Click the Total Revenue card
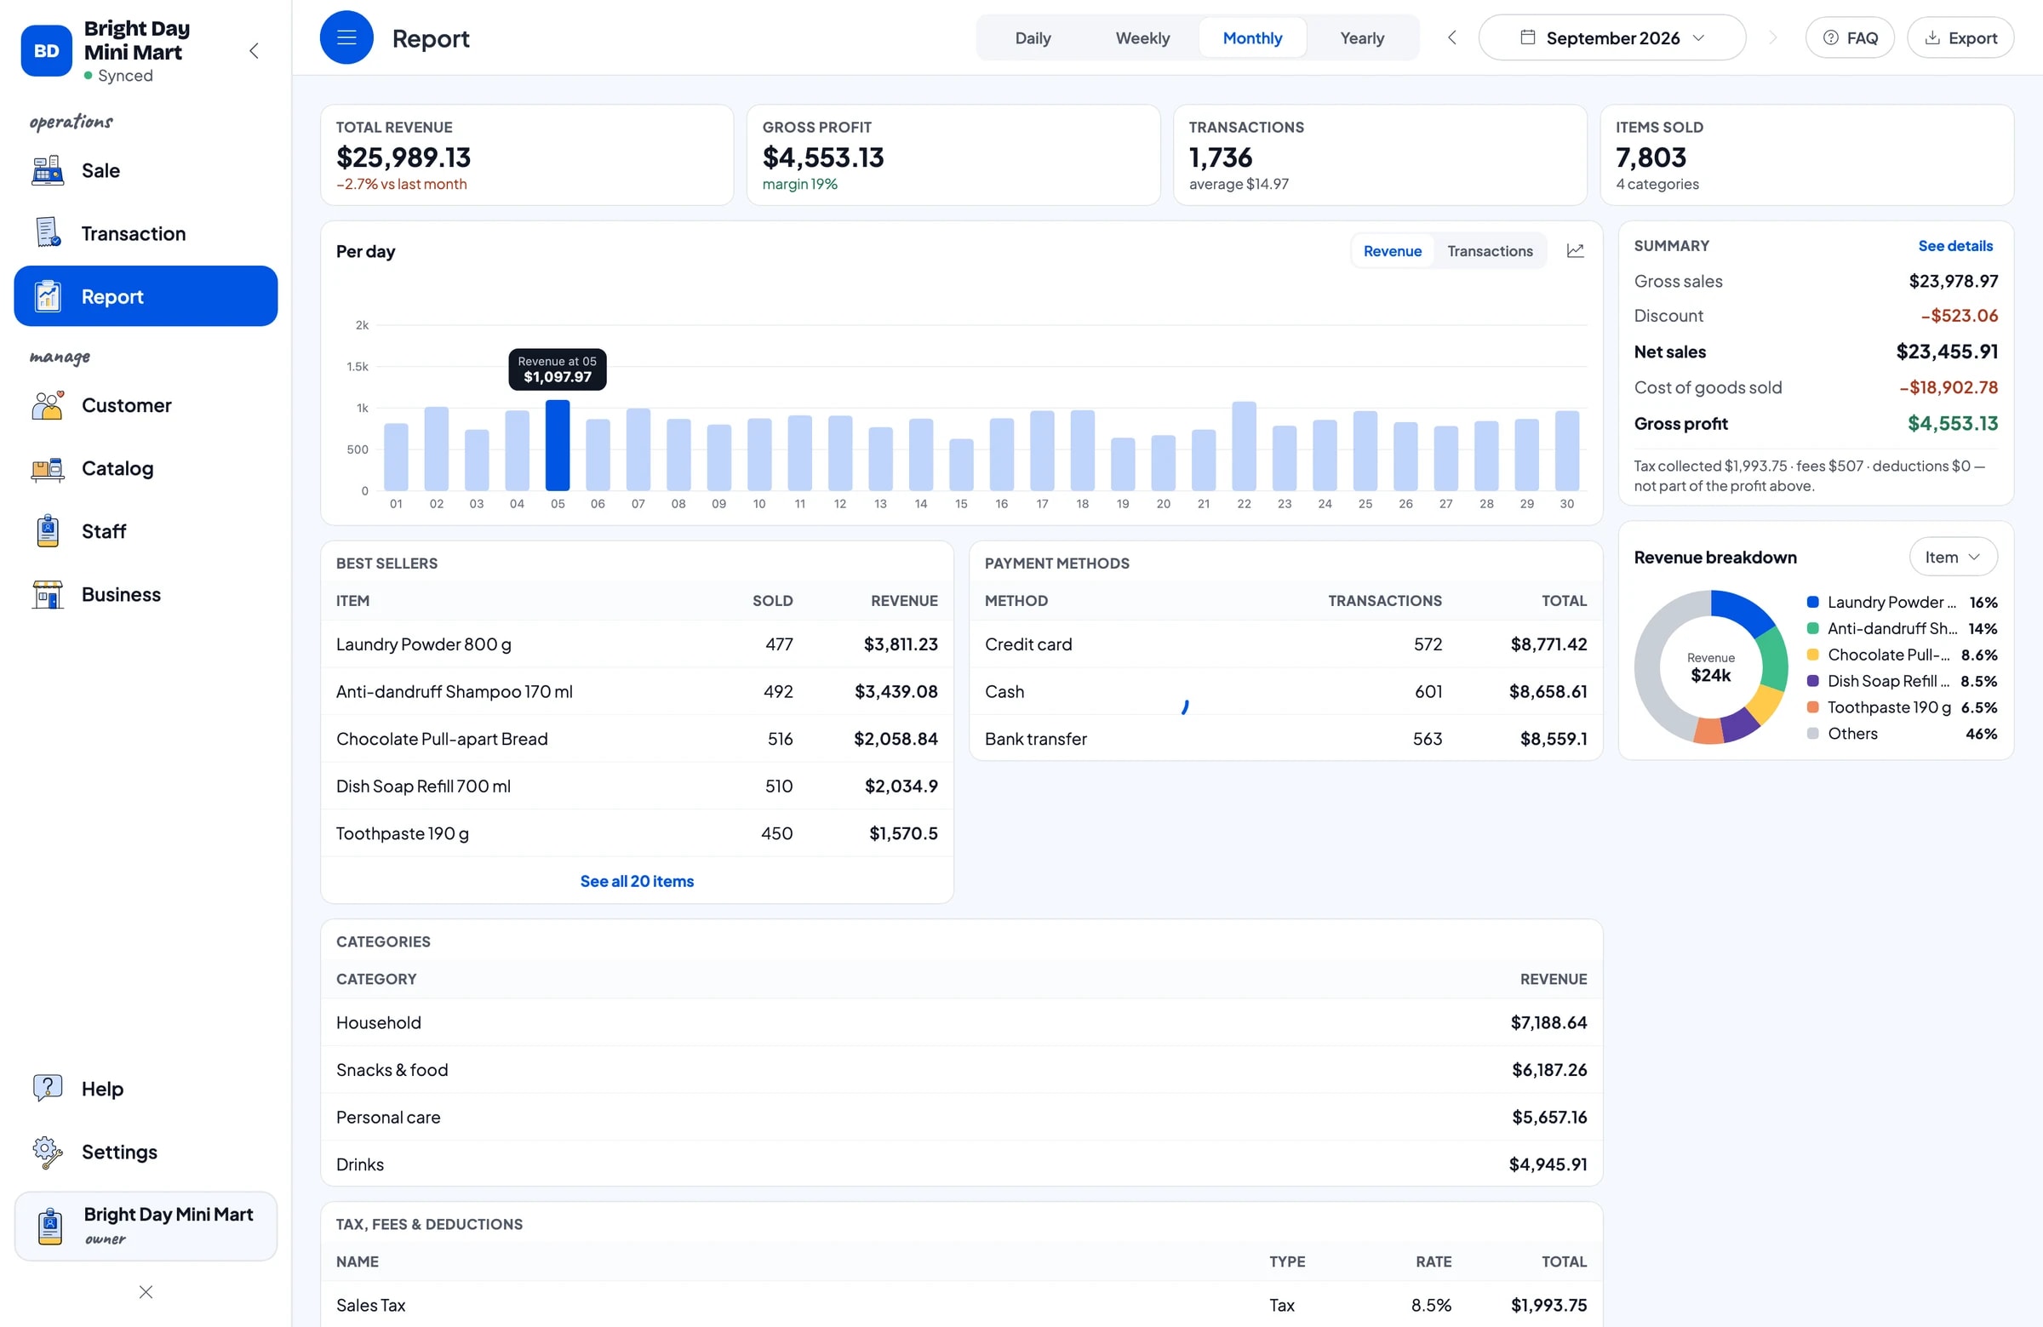This screenshot has width=2043, height=1327. pyautogui.click(x=527, y=155)
